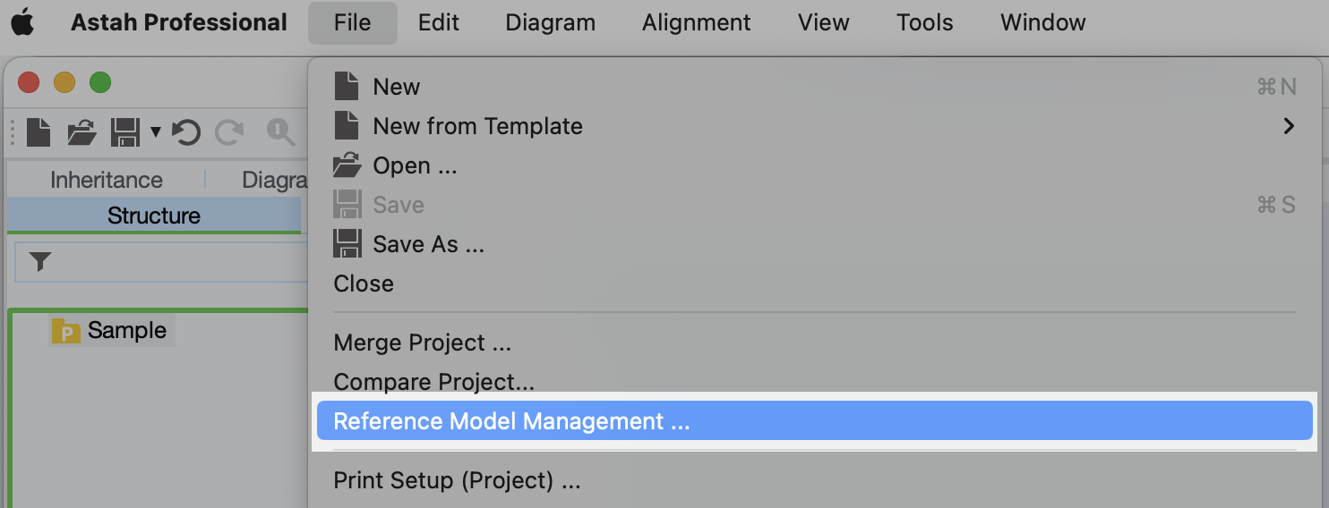The height and width of the screenshot is (508, 1329).
Task: Click the Open folder toolbar icon
Action: pyautogui.click(x=81, y=132)
